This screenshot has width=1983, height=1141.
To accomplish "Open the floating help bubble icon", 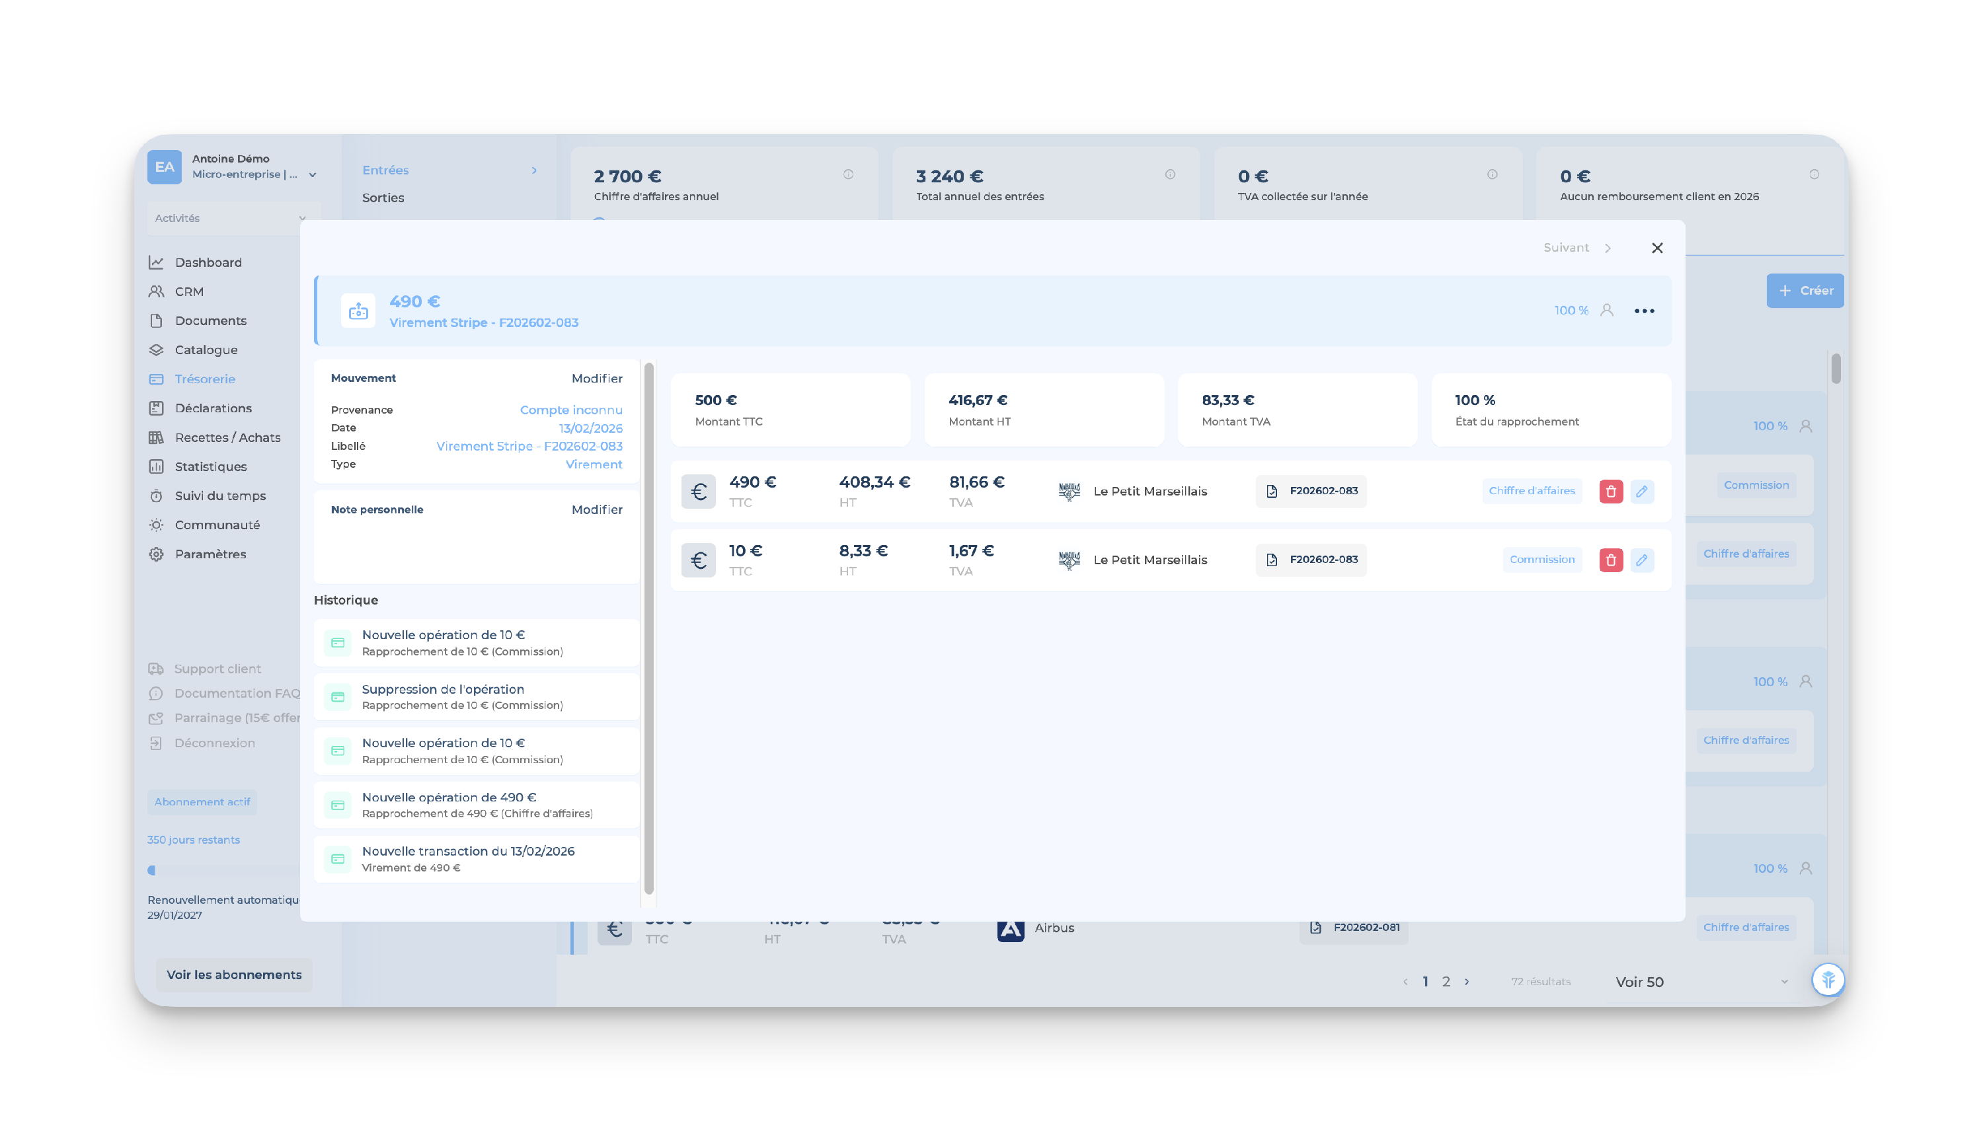I will 1827,980.
